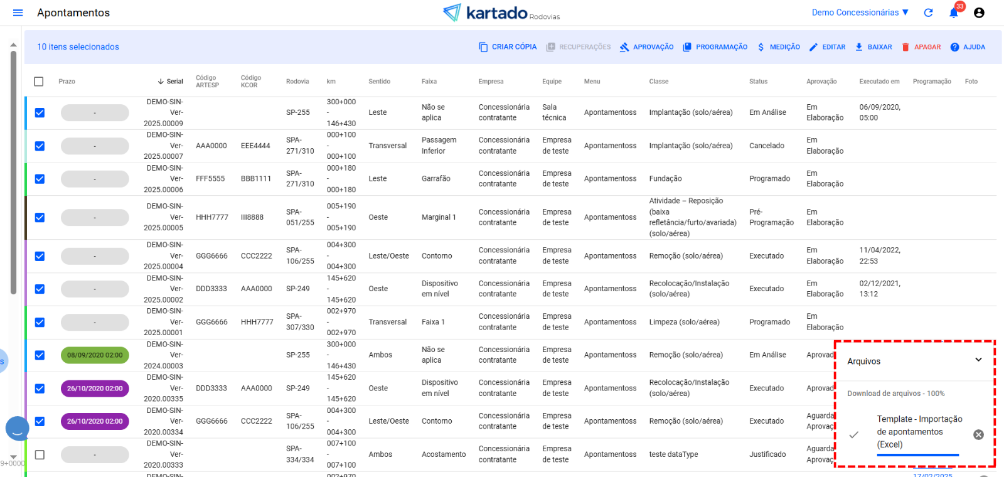1004x477 pixels.
Task: Click the Apagar trash icon
Action: click(905, 47)
